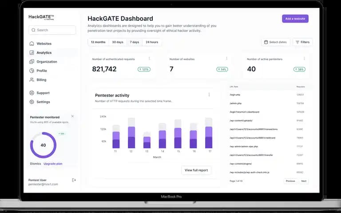Click the calendar icon in Select dates
This screenshot has height=213, width=341.
(266, 42)
